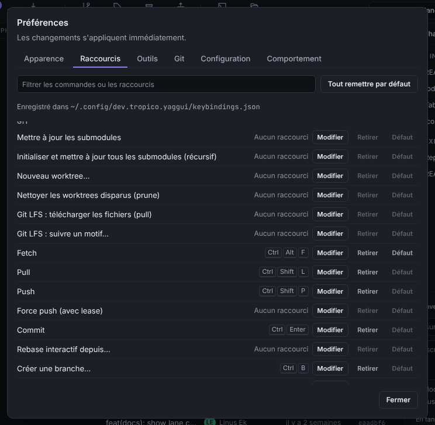Click Défaut in the Push row

pyautogui.click(x=402, y=291)
